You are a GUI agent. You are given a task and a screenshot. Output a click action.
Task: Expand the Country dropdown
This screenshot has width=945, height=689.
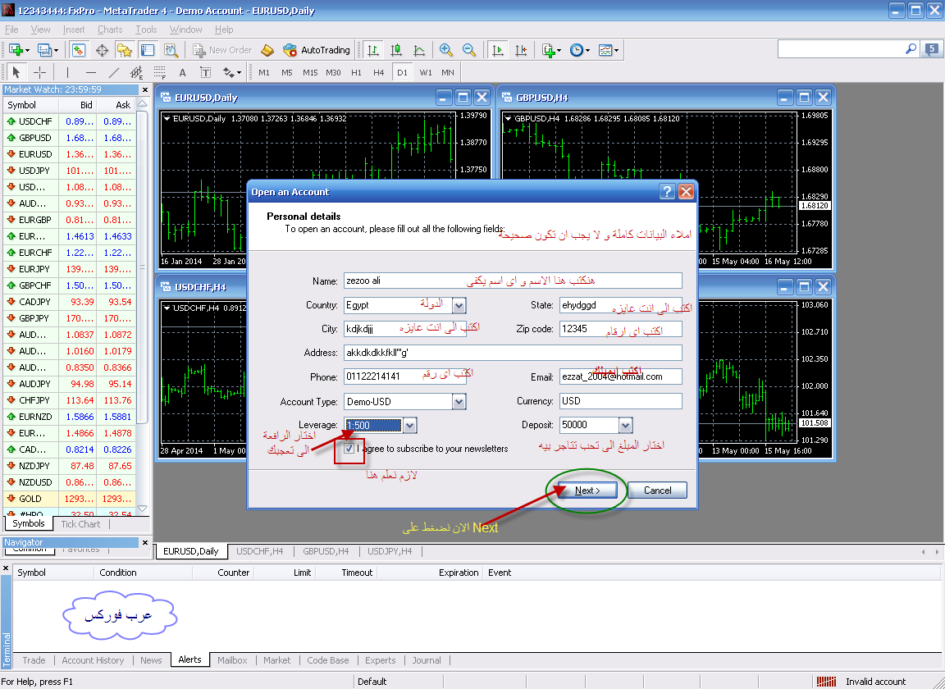click(459, 306)
